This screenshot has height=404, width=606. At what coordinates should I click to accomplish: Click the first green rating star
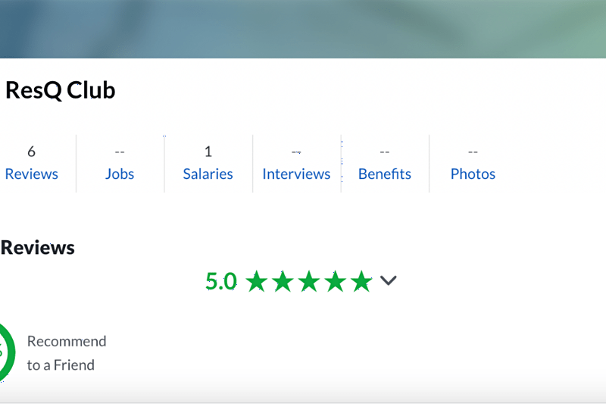tap(257, 282)
